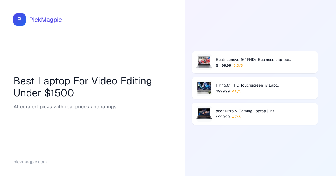Image resolution: width=336 pixels, height=176 pixels.
Task: Open the HP touchscreen laptop thumbnail image
Action: [x=204, y=88]
